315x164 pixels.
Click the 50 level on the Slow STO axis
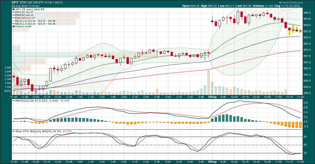click(305, 145)
